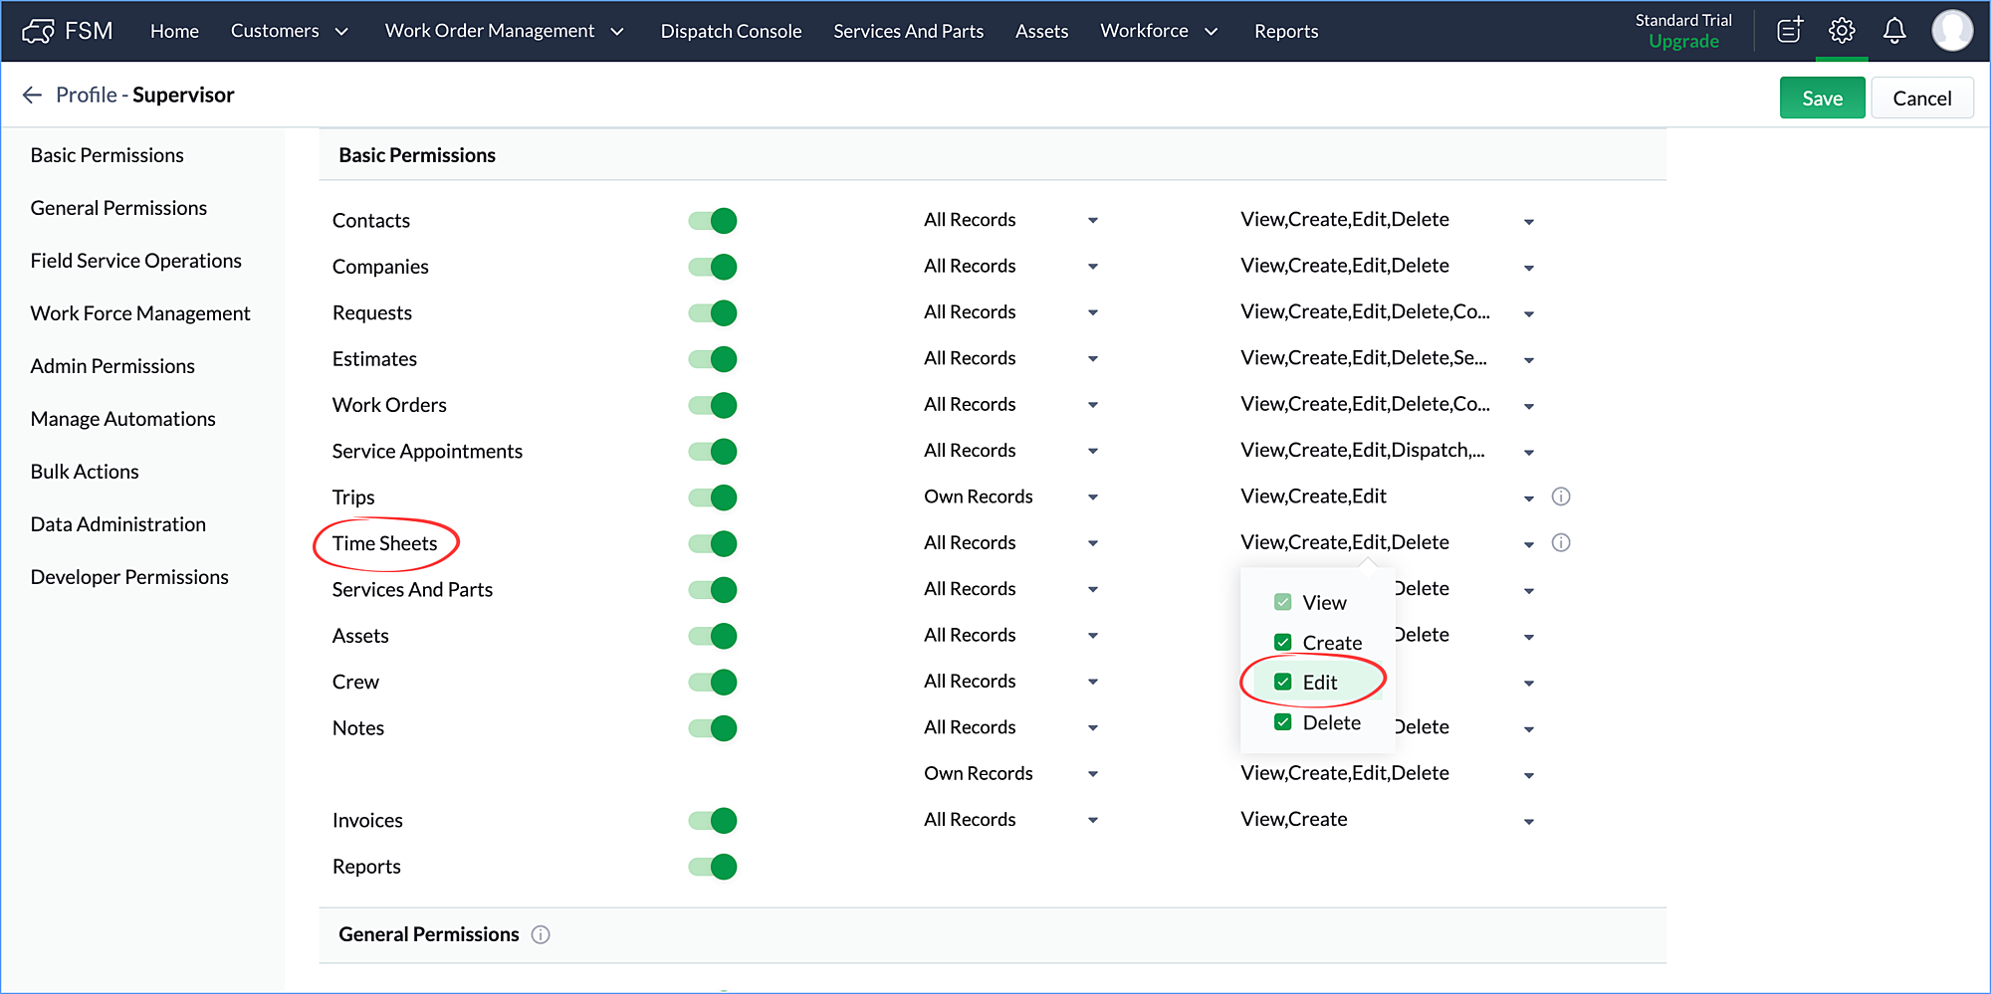Toggle the Trips switch
1991x994 pixels.
712,497
